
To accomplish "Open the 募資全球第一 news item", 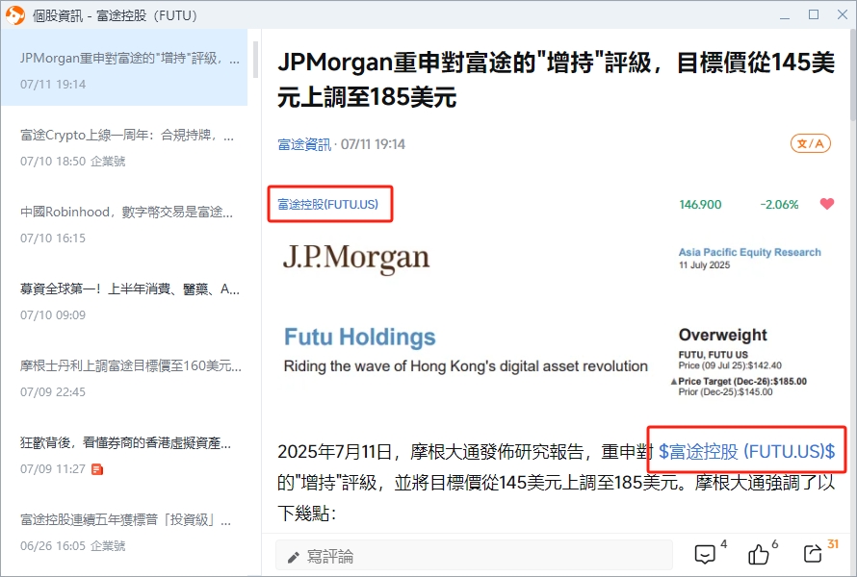I will [x=124, y=301].
